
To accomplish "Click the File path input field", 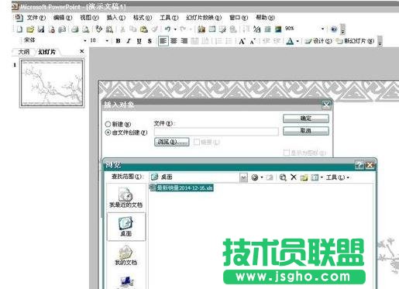I will [x=216, y=132].
